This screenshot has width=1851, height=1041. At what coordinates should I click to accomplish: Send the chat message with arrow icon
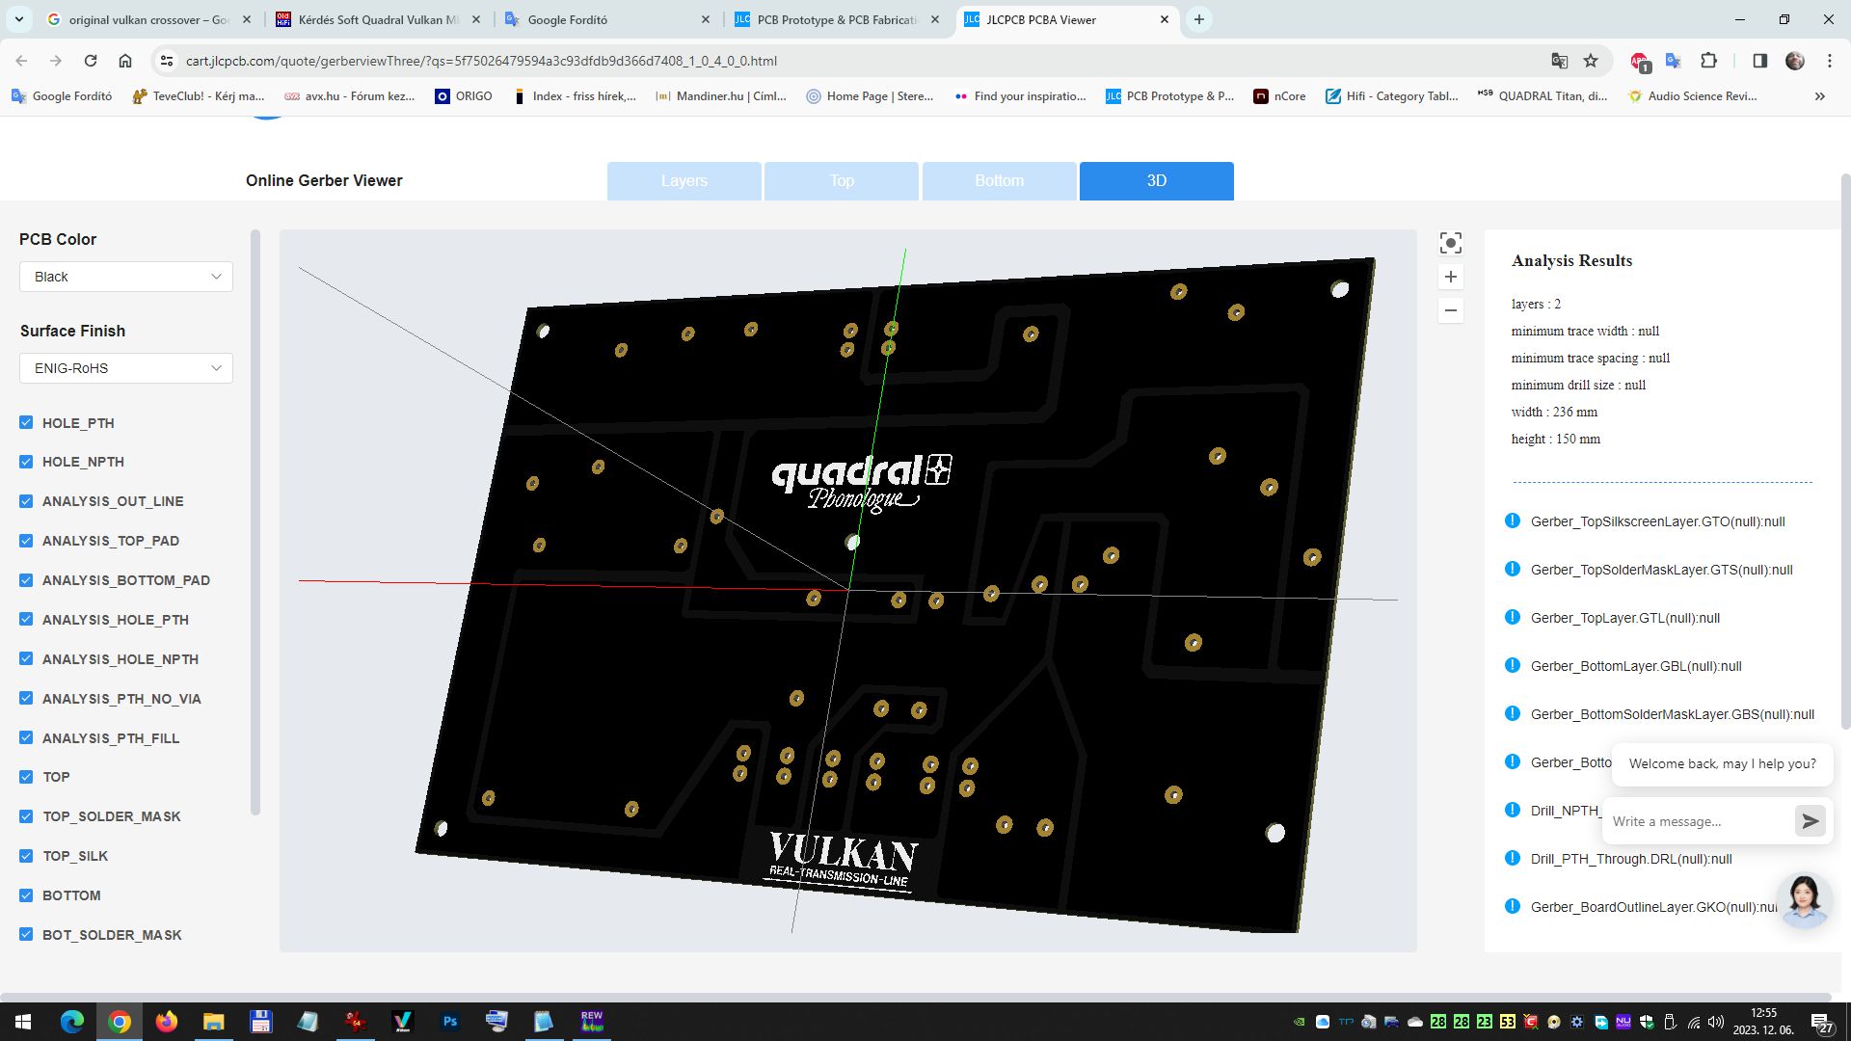1810,821
